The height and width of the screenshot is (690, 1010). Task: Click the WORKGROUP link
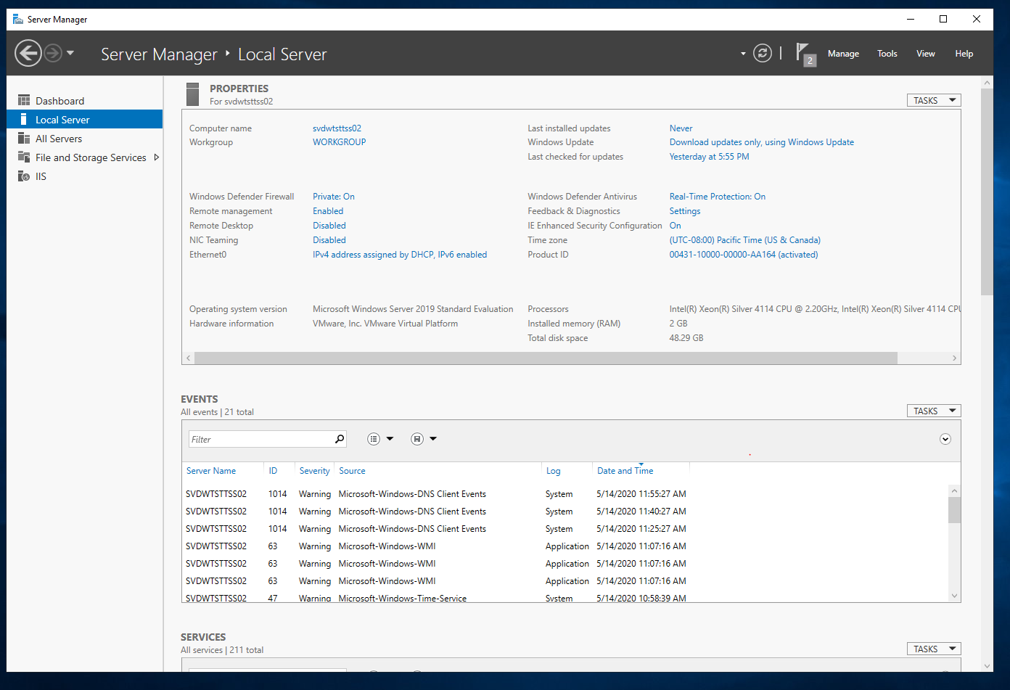click(339, 142)
